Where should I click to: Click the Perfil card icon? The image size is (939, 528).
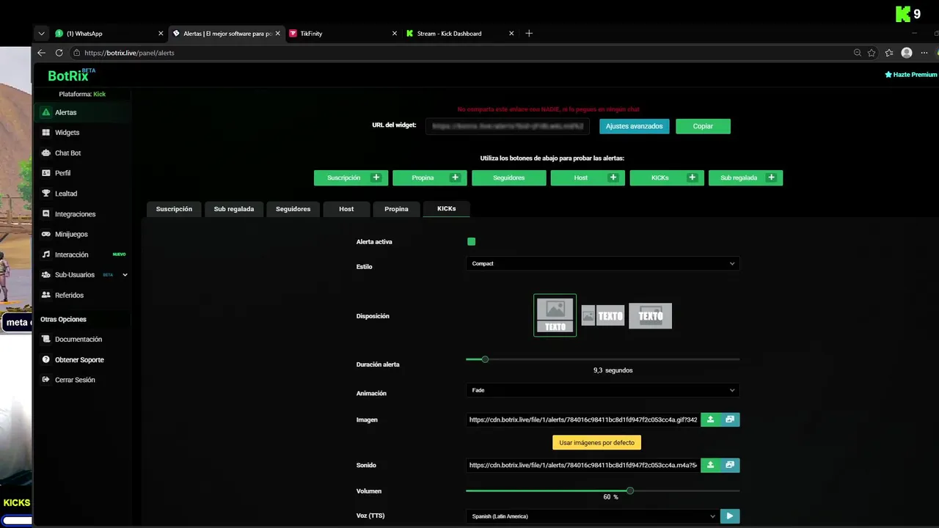pos(46,173)
